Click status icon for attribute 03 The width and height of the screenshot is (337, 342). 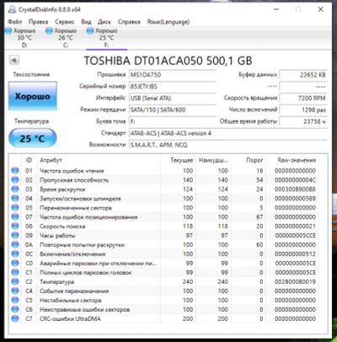point(15,189)
